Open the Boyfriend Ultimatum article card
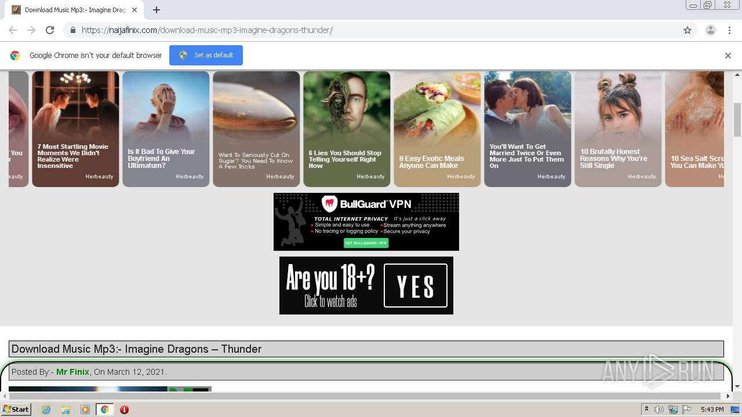 [x=166, y=129]
